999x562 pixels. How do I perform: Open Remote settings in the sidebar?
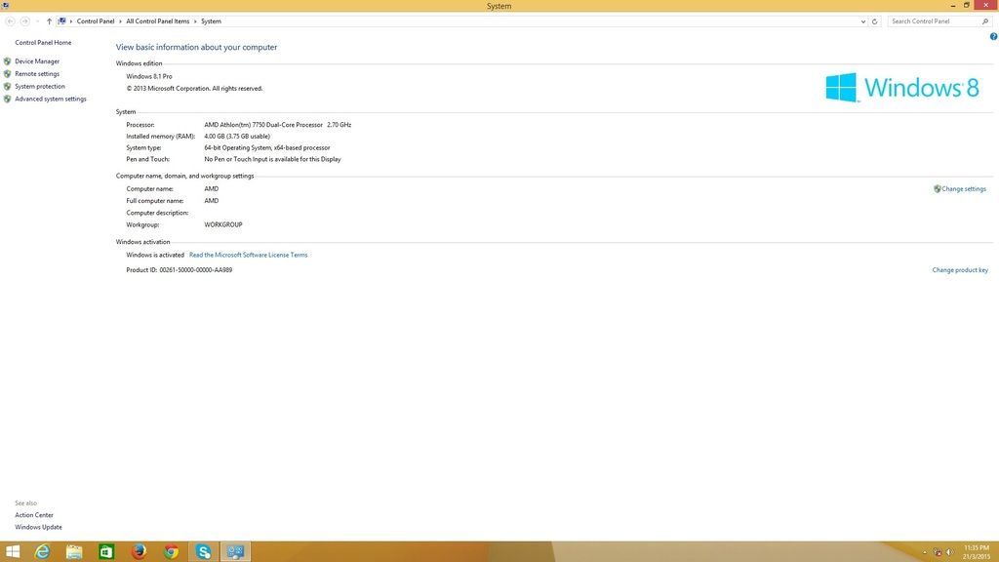pyautogui.click(x=37, y=74)
